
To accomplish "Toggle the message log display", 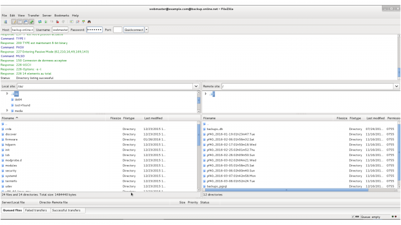I will (14, 22).
